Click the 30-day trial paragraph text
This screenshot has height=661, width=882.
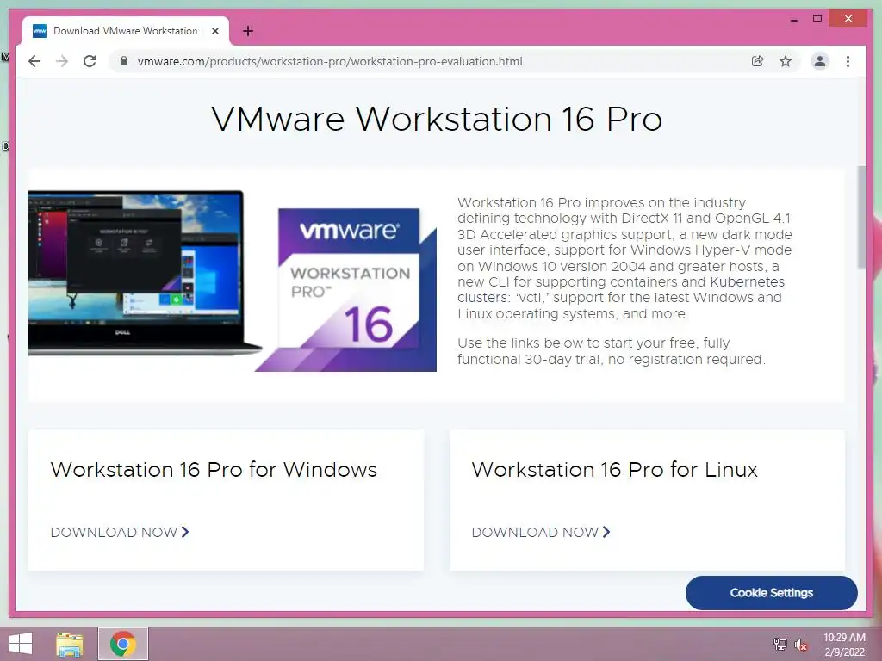click(612, 351)
